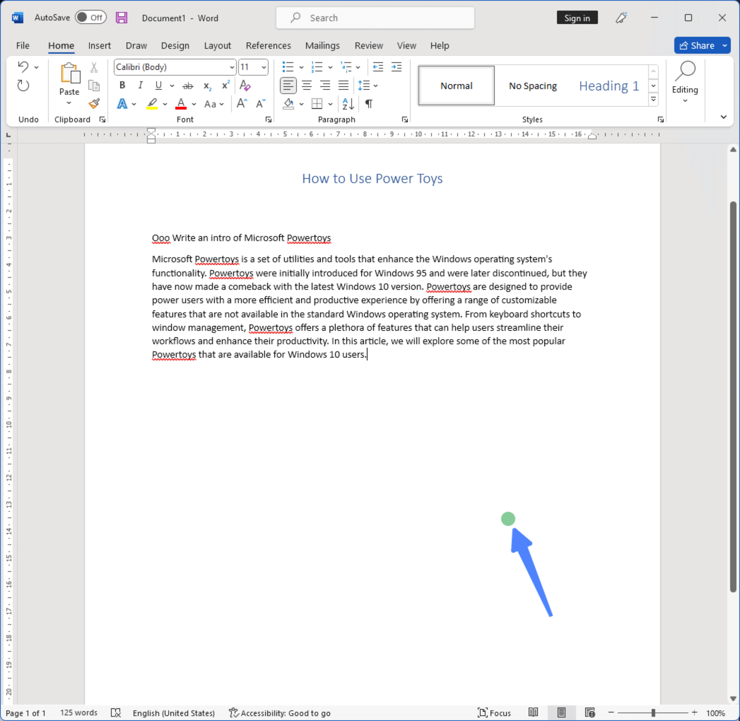
Task: Align paragraph to the right
Action: point(325,86)
